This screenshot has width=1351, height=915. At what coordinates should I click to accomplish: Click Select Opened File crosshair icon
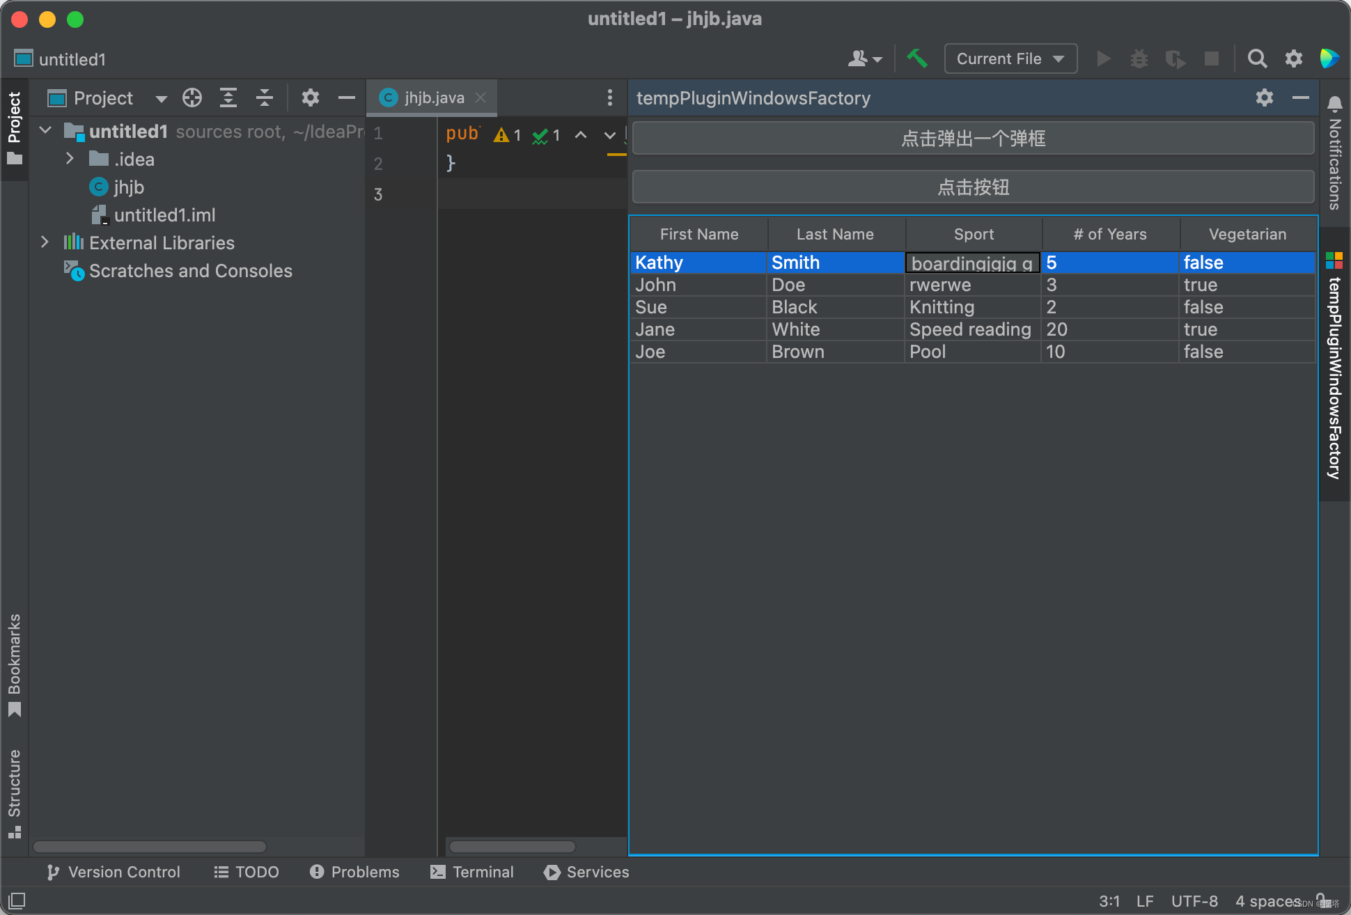click(x=192, y=97)
